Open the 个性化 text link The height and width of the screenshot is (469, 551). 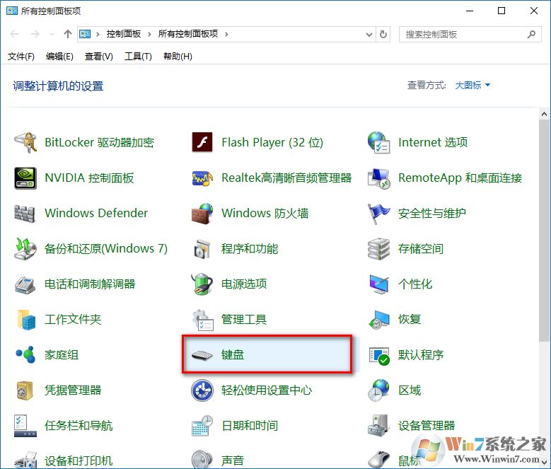[x=415, y=284]
